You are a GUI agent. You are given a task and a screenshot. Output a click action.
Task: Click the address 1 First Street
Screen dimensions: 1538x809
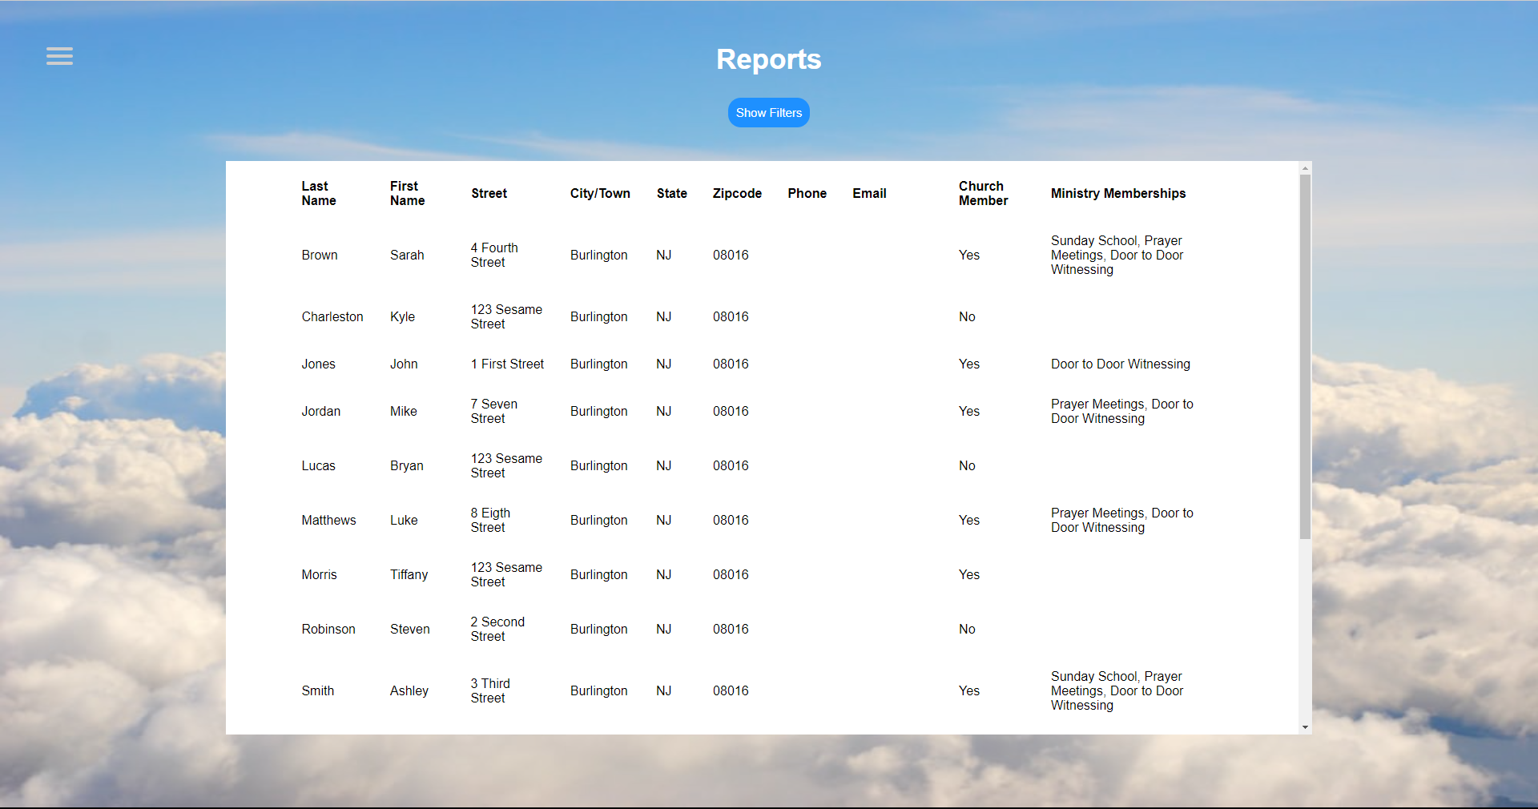click(507, 364)
